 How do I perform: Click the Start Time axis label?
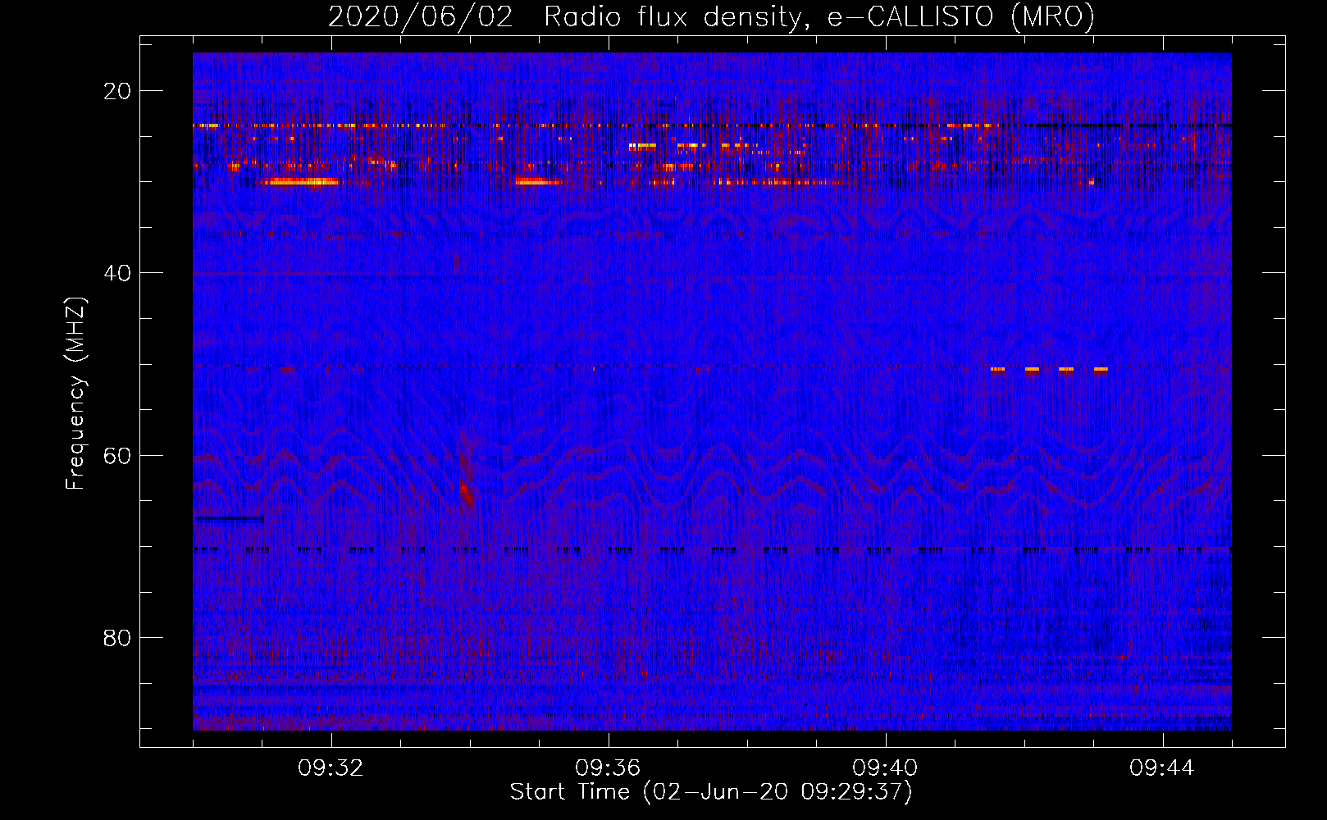pyautogui.click(x=711, y=792)
